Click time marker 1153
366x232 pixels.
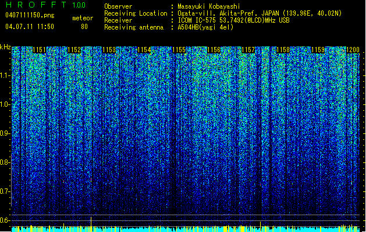[109, 50]
